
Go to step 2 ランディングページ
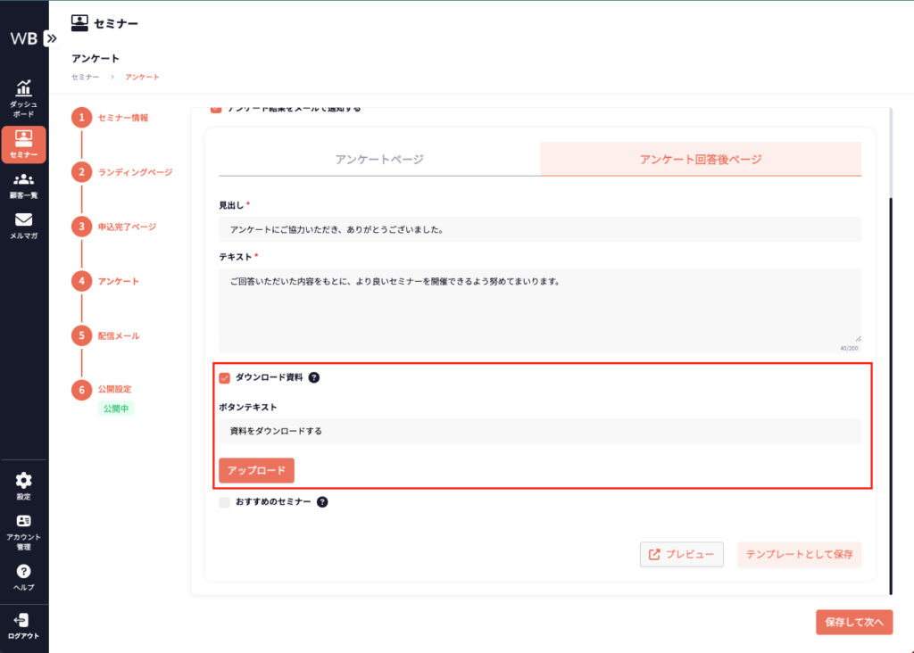(134, 172)
